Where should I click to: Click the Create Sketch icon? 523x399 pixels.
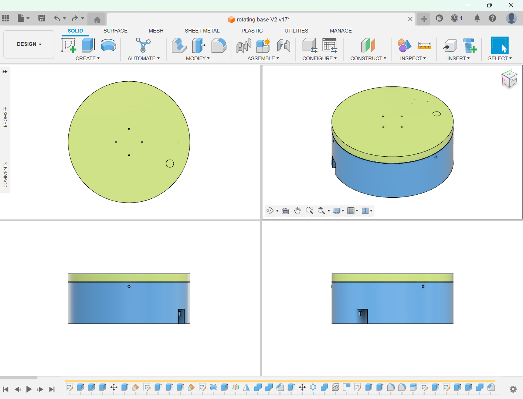pyautogui.click(x=68, y=45)
